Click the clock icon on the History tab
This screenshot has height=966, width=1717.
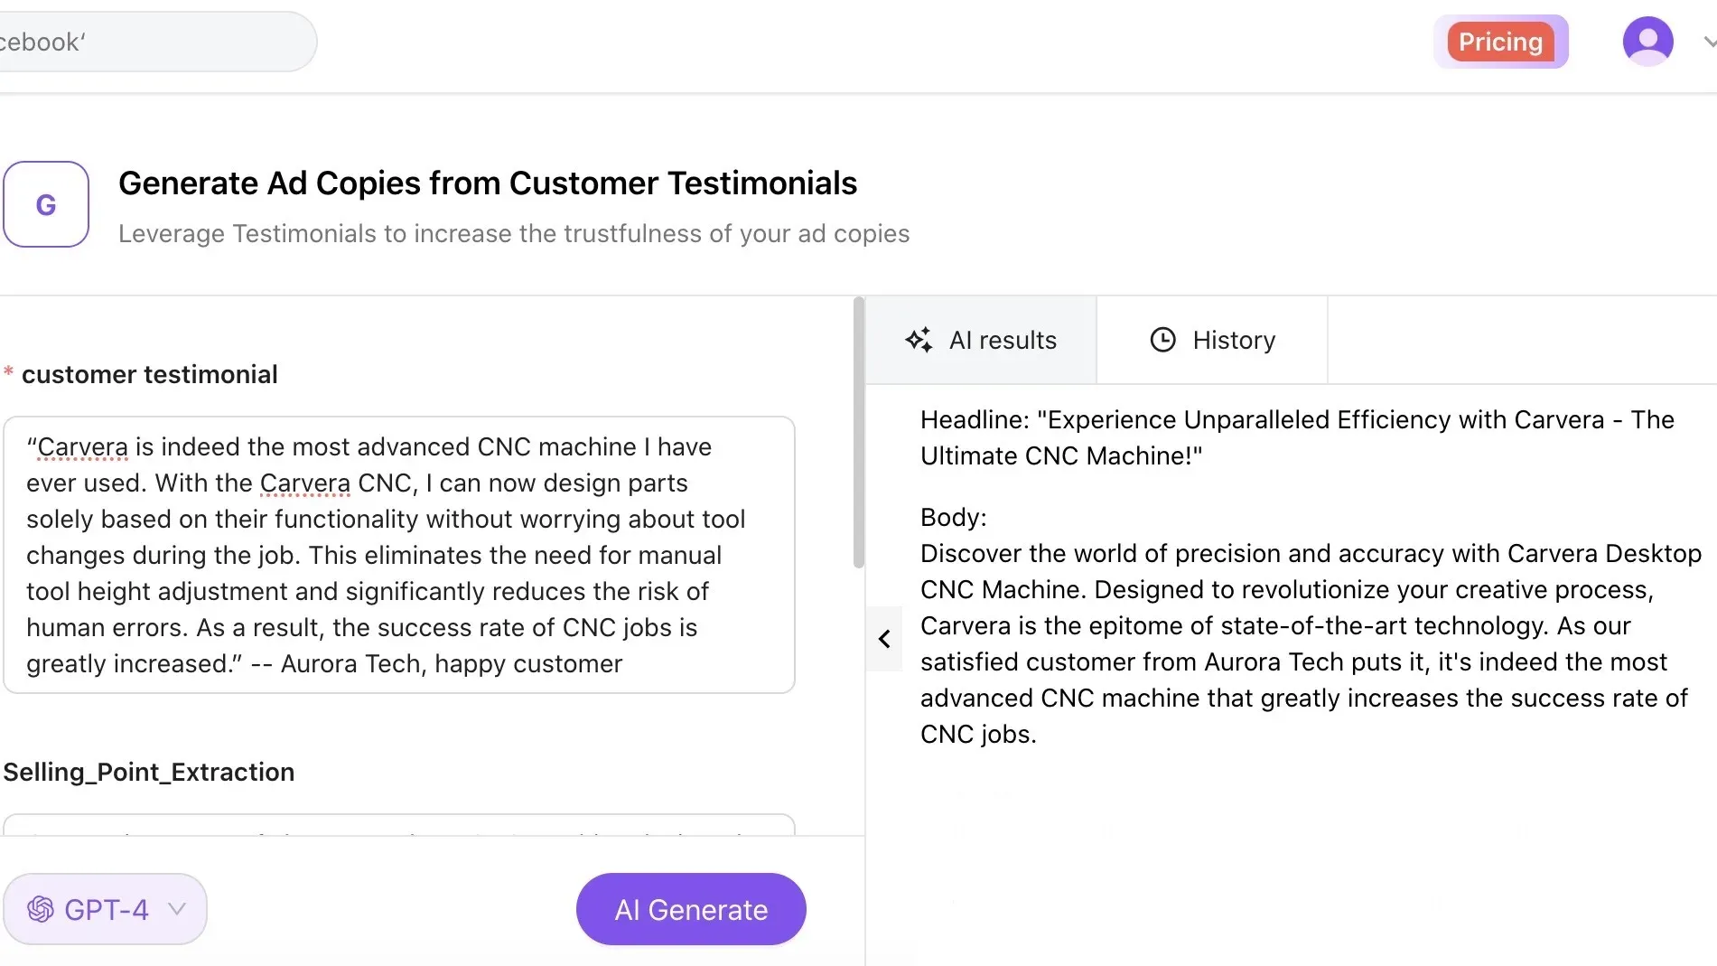(1163, 340)
